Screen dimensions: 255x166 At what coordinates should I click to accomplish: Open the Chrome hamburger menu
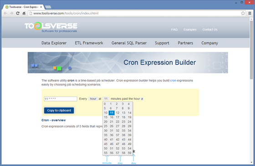250,13
